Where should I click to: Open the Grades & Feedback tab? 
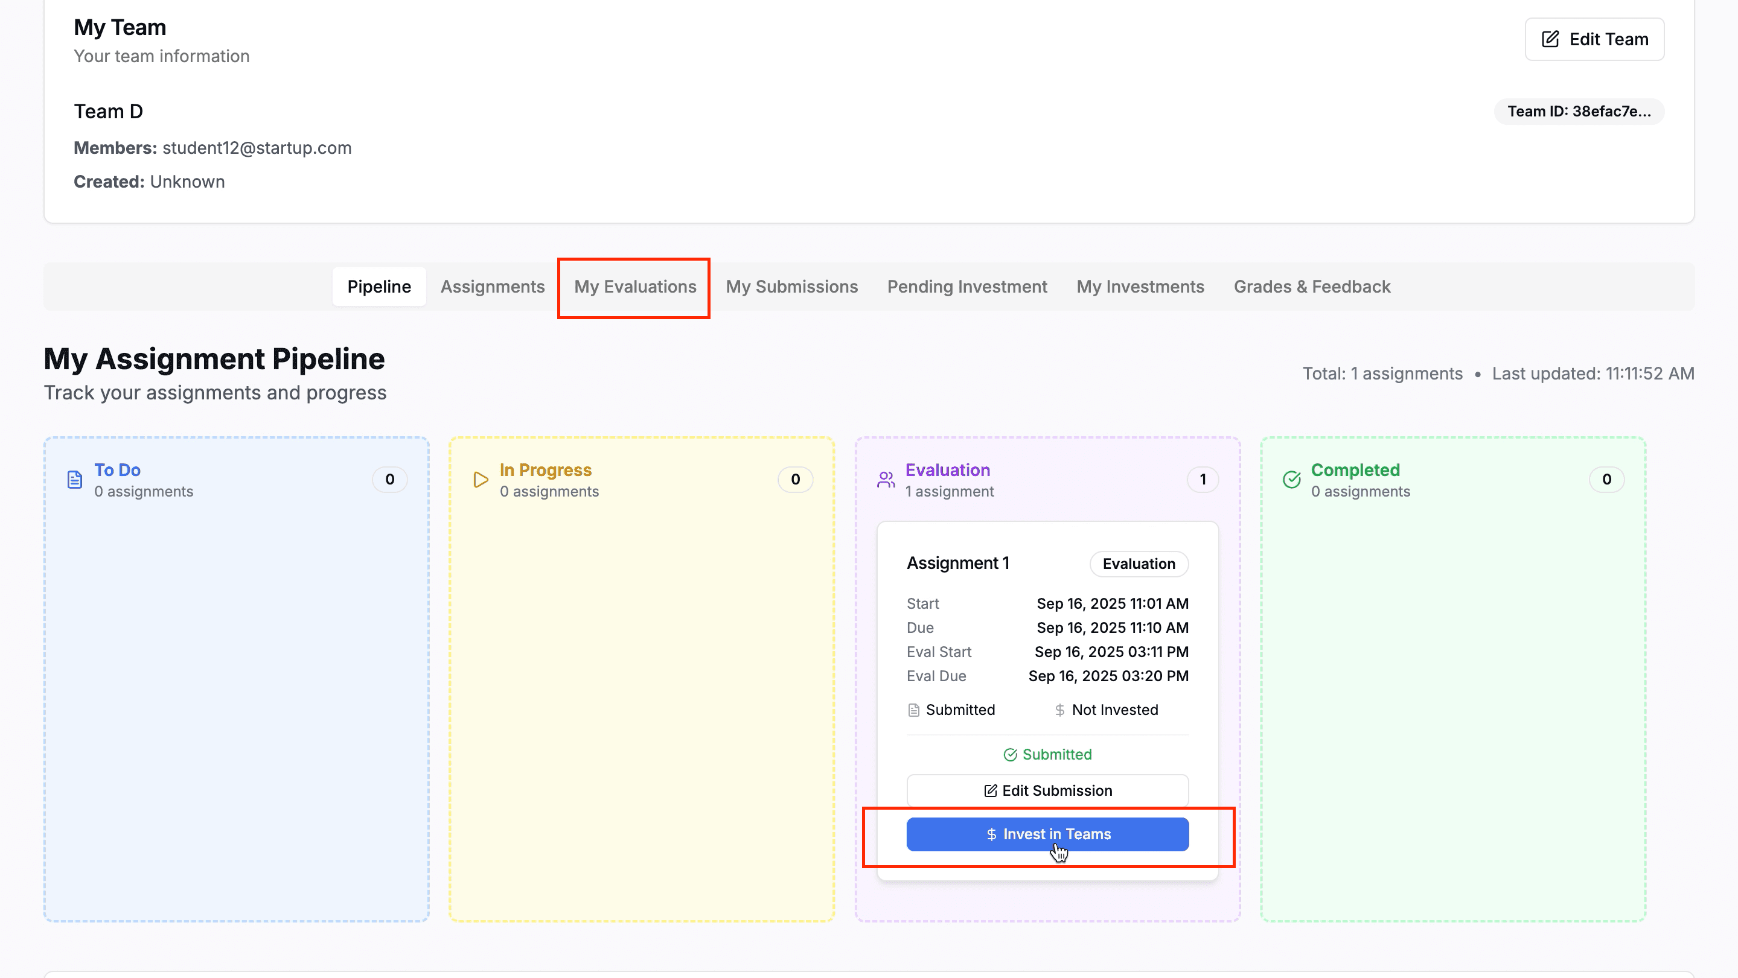1312,287
